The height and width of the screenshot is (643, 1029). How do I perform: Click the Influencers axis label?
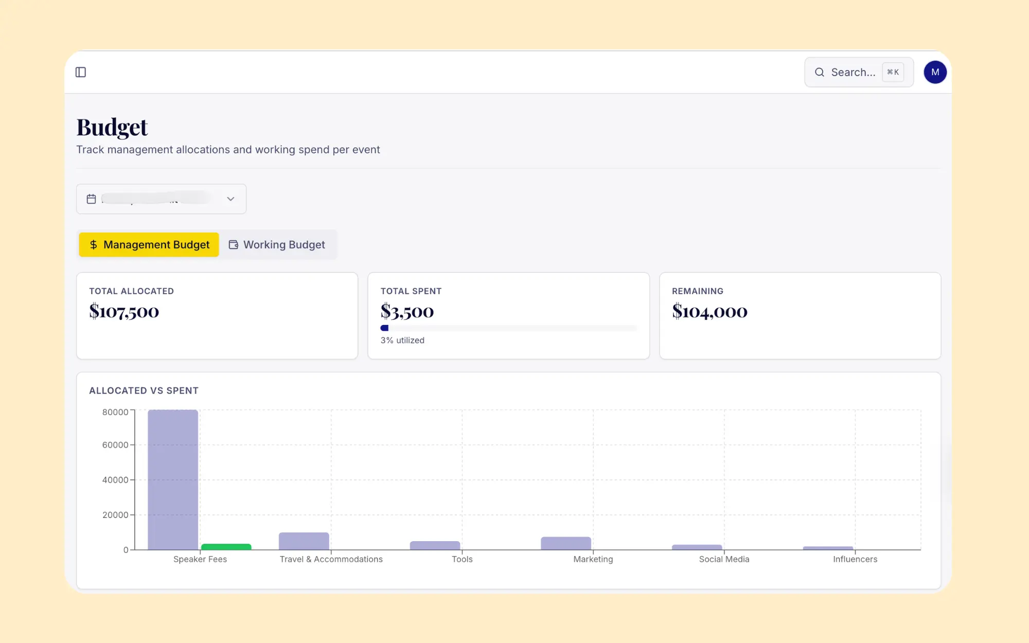coord(855,559)
